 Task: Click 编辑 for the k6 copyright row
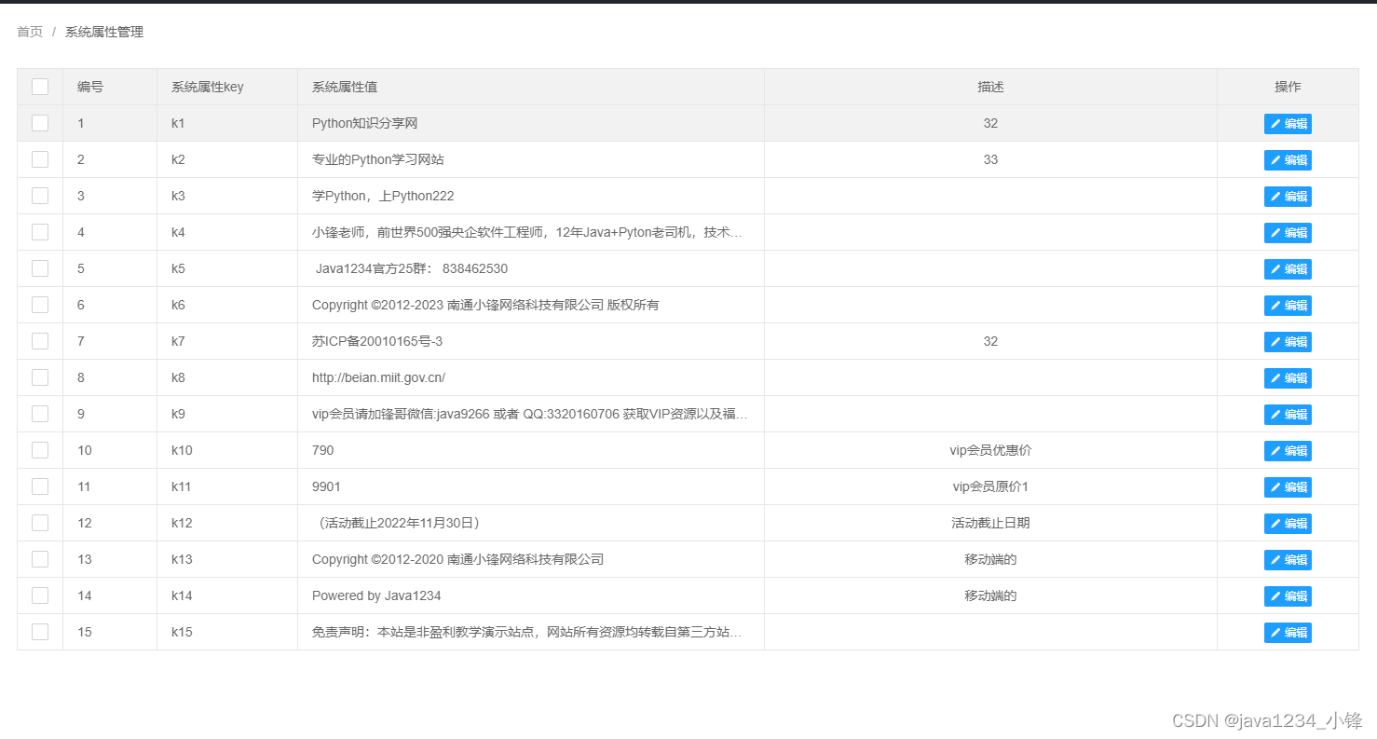[1288, 306]
